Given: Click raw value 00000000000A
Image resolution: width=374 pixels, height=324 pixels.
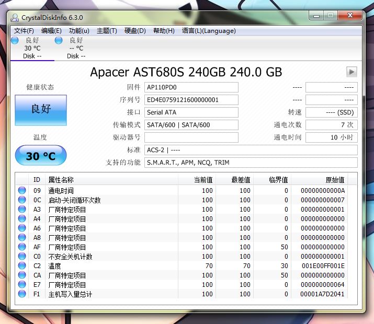Looking at the screenshot, I should point(323,190).
